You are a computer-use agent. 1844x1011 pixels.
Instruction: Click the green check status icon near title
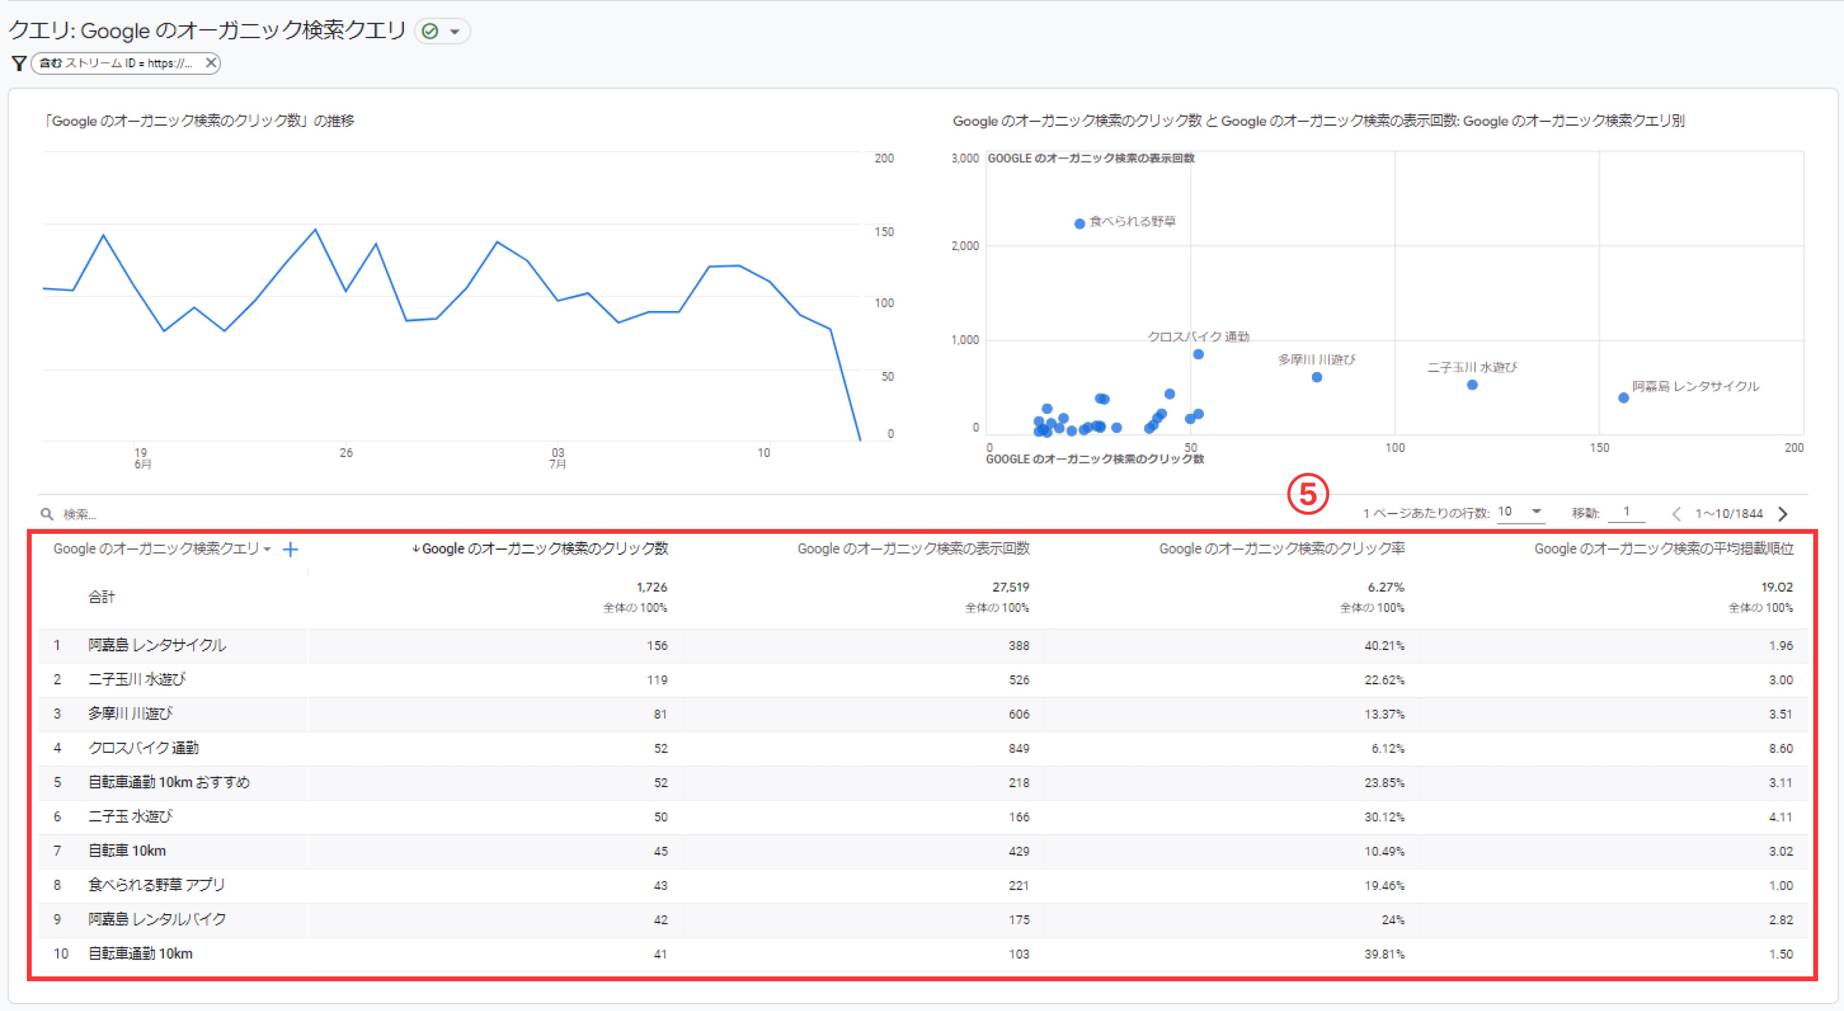430,32
